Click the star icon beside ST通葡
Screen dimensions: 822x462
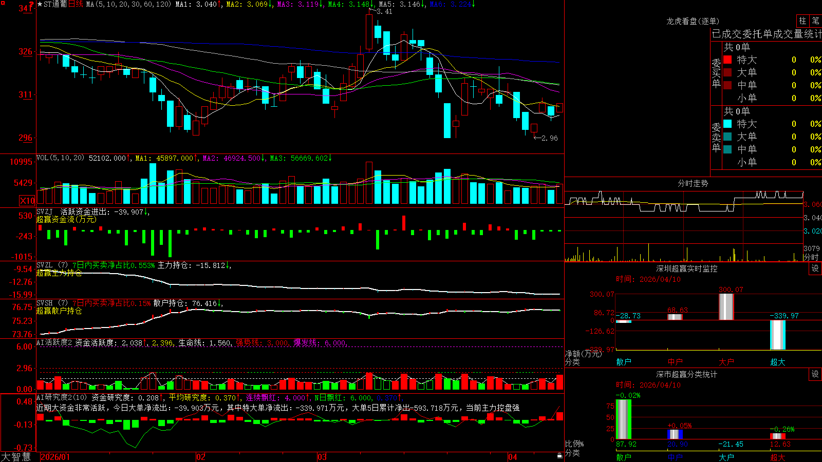point(40,5)
